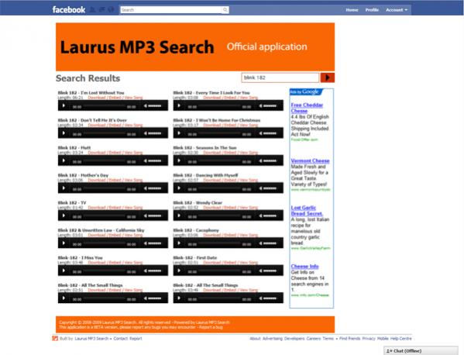The width and height of the screenshot is (464, 355).
Task: Go to Facebook Home
Action: coord(352,10)
